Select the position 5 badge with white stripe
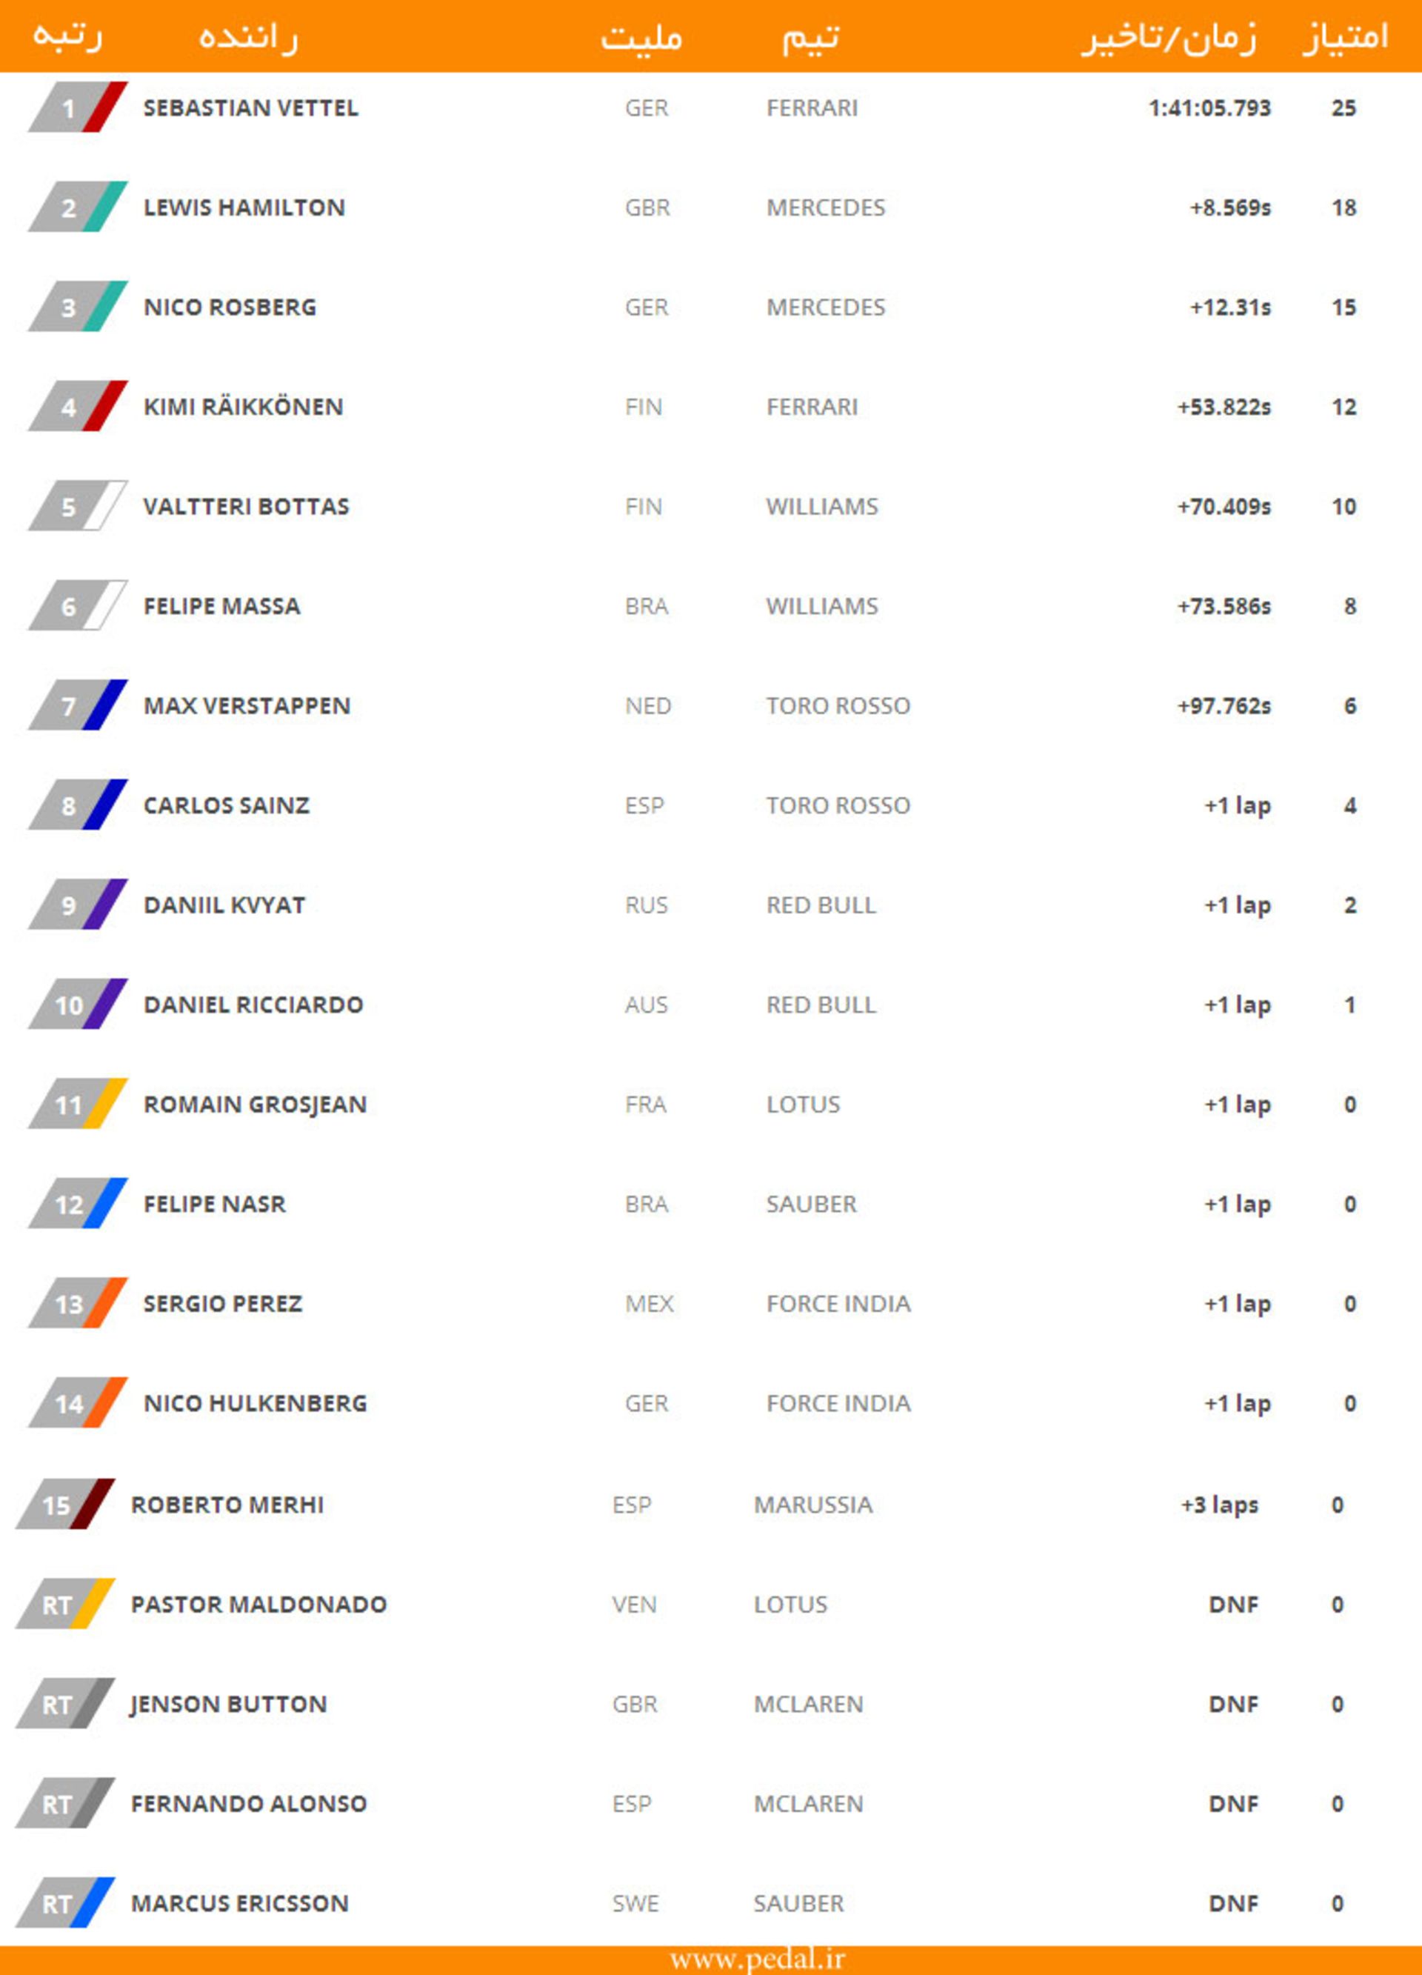The image size is (1422, 1975). [x=78, y=506]
